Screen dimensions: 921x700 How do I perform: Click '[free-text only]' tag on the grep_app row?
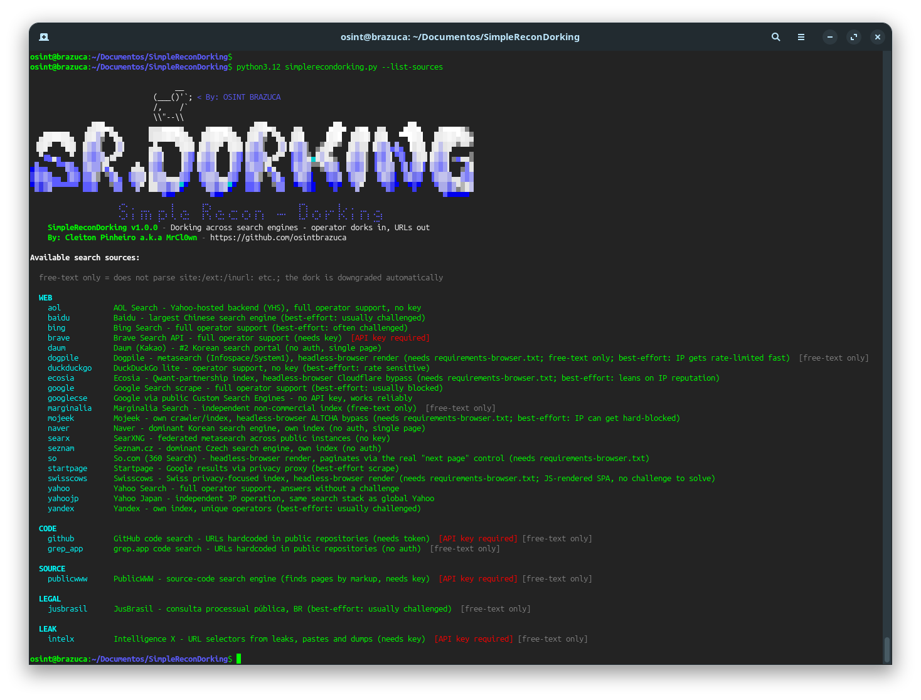pos(465,549)
